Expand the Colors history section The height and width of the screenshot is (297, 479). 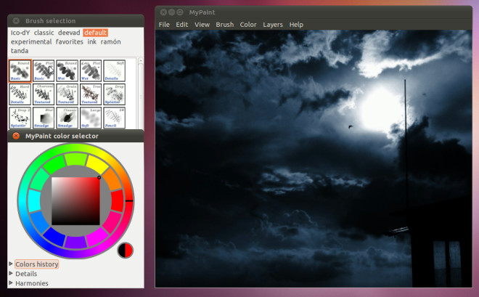click(36, 264)
